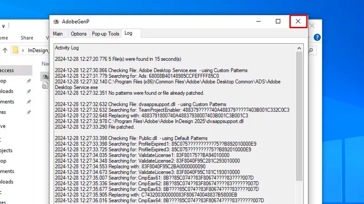This screenshot has height=204, width=364.
Task: Click the Log tab
Action: (x=128, y=33)
